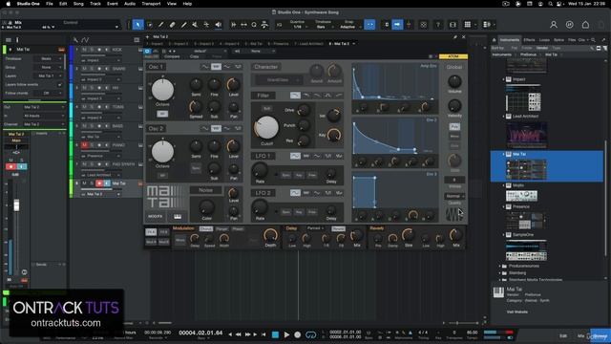The height and width of the screenshot is (344, 611).
Task: Click the Record button in transport
Action: click(x=298, y=334)
